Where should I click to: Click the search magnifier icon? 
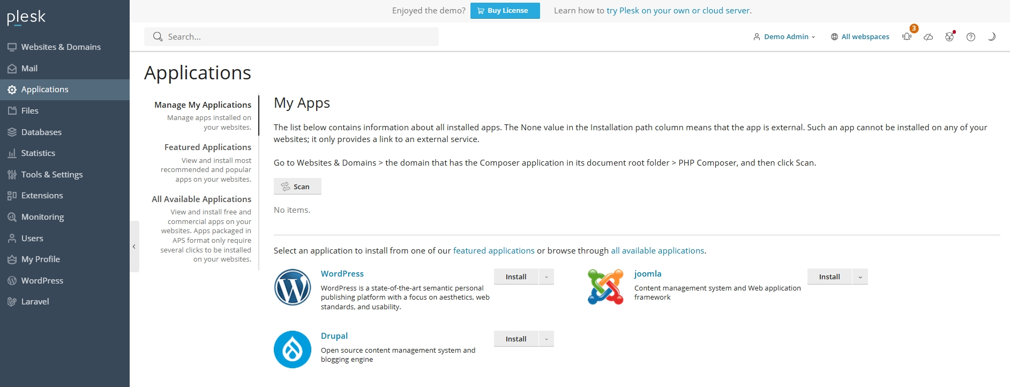coord(158,36)
